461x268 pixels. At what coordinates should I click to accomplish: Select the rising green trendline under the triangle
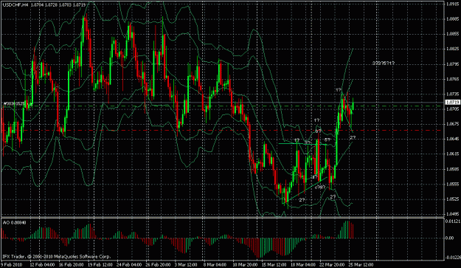tap(306, 189)
